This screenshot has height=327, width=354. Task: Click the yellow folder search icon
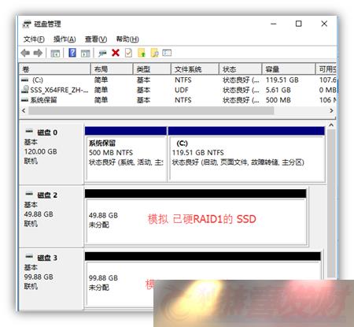(154, 53)
